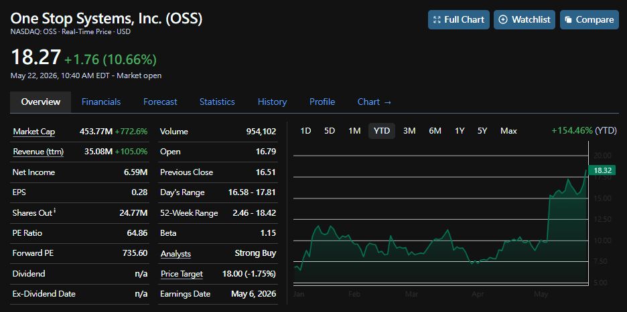This screenshot has height=312, width=627.
Task: Click the 18.00 (-1.75%) price target value
Action: pos(249,274)
